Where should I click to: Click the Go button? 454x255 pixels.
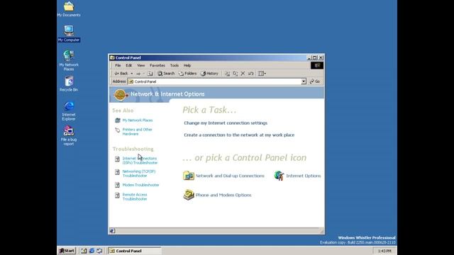[x=315, y=81]
